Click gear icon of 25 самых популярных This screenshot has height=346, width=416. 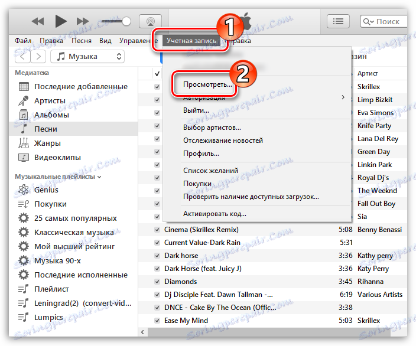24,218
